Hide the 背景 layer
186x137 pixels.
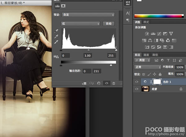137,89
